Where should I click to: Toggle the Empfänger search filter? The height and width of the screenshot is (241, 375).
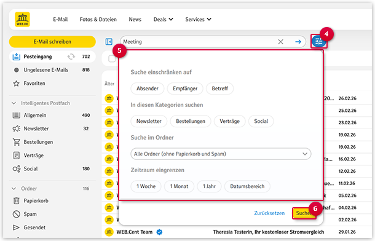[x=185, y=89]
